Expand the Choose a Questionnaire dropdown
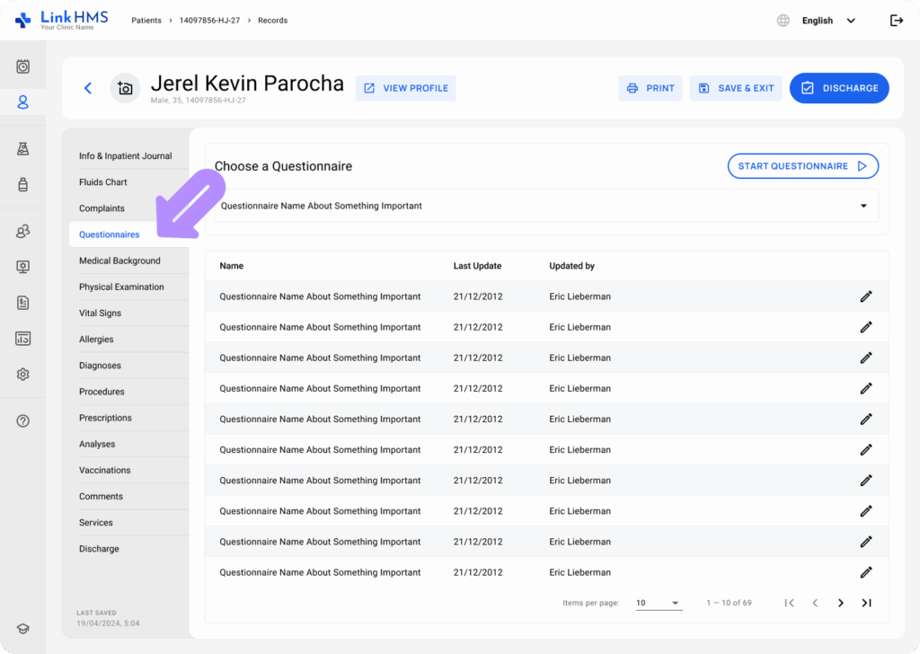Image resolution: width=920 pixels, height=654 pixels. pyautogui.click(x=863, y=206)
